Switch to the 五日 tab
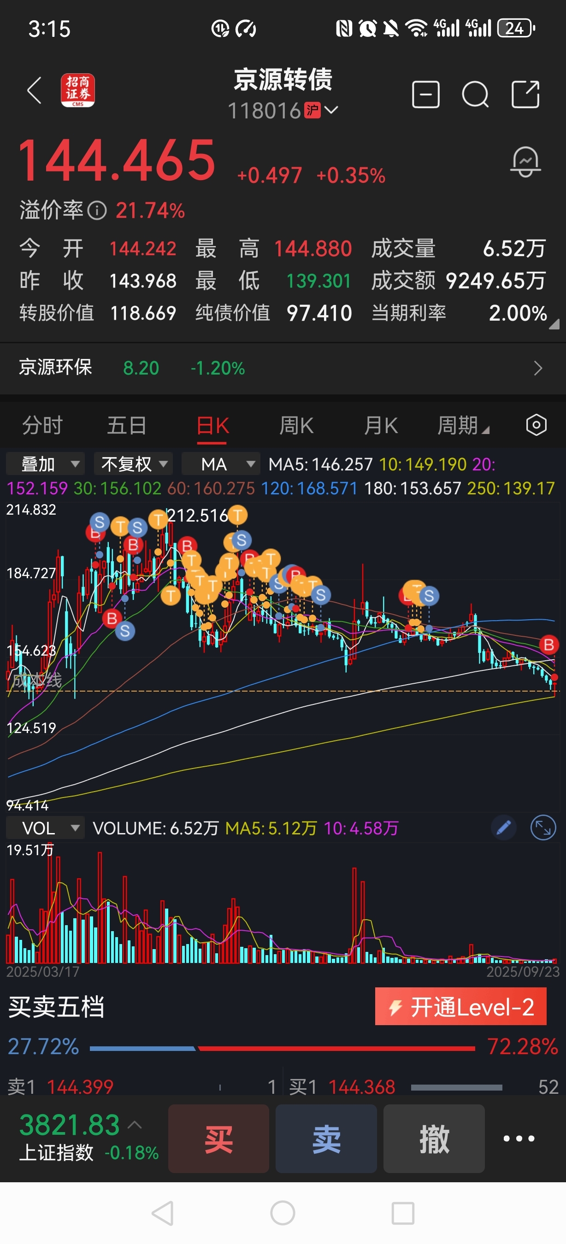566x1244 pixels. [x=127, y=425]
